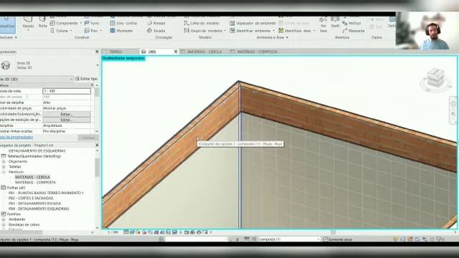Click Editar for graphic display options
This screenshot has height=258, width=459.
pos(67,120)
